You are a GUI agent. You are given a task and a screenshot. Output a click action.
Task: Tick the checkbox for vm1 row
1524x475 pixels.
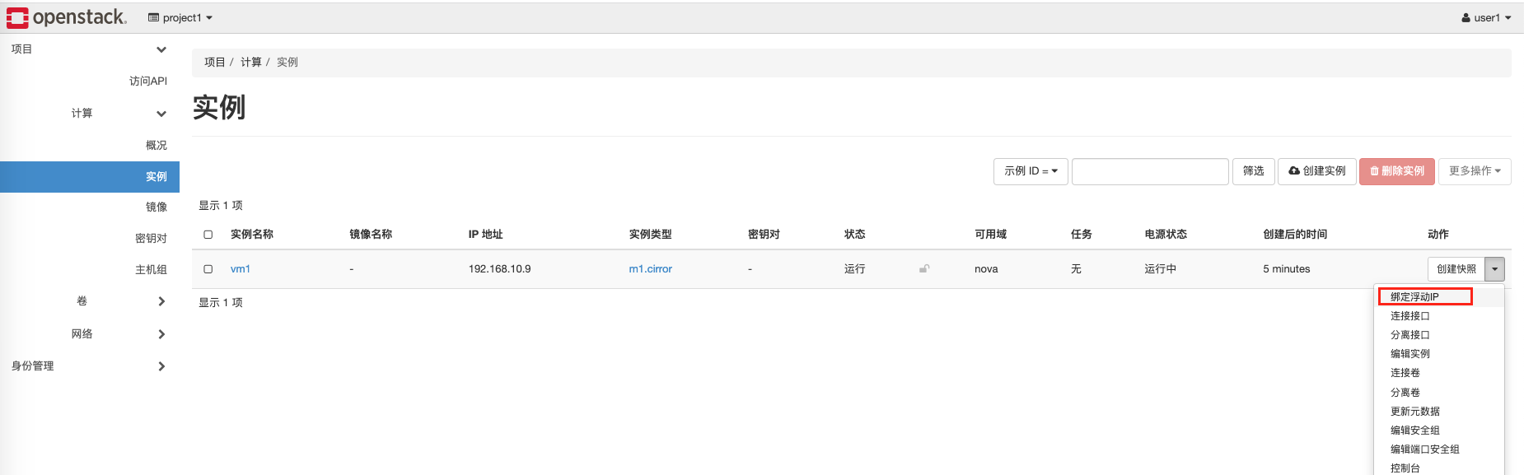208,269
